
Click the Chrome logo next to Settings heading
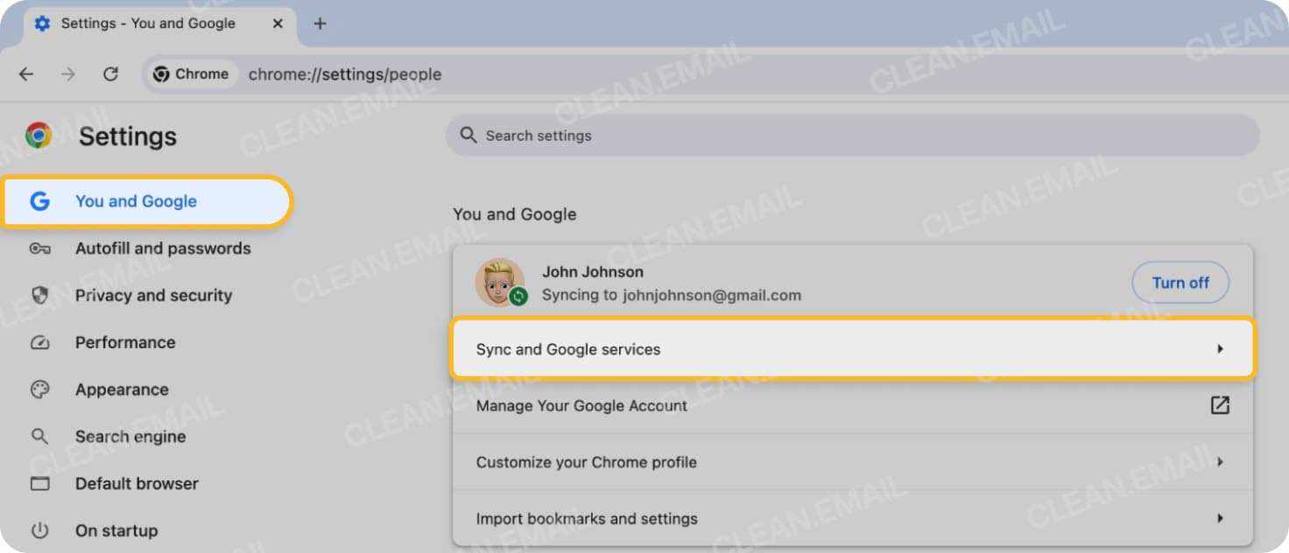[39, 136]
